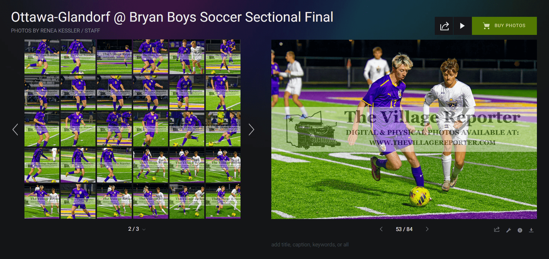Select first thumbnail in the fourth row
The image size is (549, 259).
[42, 165]
